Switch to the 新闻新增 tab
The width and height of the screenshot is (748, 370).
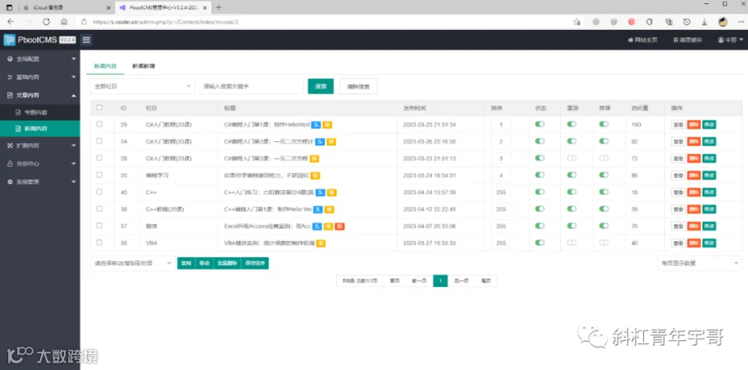click(144, 67)
